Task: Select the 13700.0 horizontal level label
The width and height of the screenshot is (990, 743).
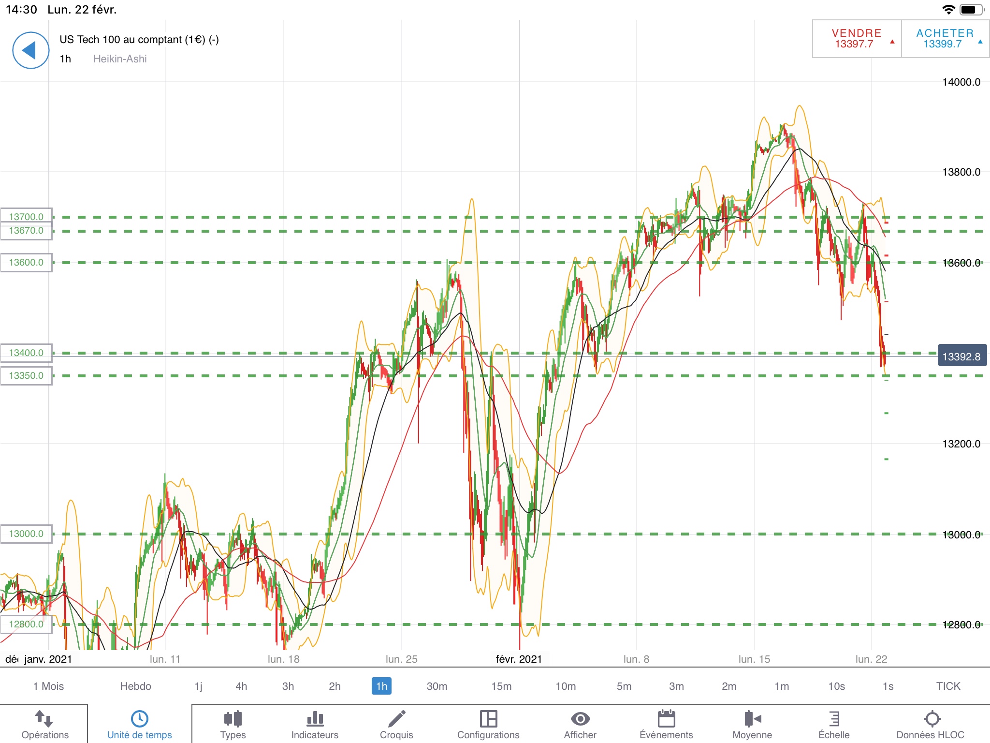Action: 26,217
